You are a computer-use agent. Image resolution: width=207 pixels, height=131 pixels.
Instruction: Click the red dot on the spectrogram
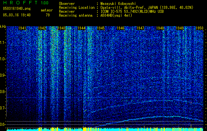point(191,103)
